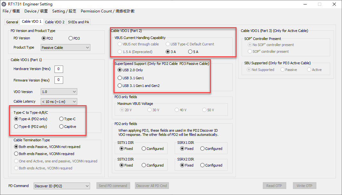Image resolution: width=342 pixels, height=195 pixels.
Task: Choose Both ends Passive, VCONN required
Action: tap(16, 154)
